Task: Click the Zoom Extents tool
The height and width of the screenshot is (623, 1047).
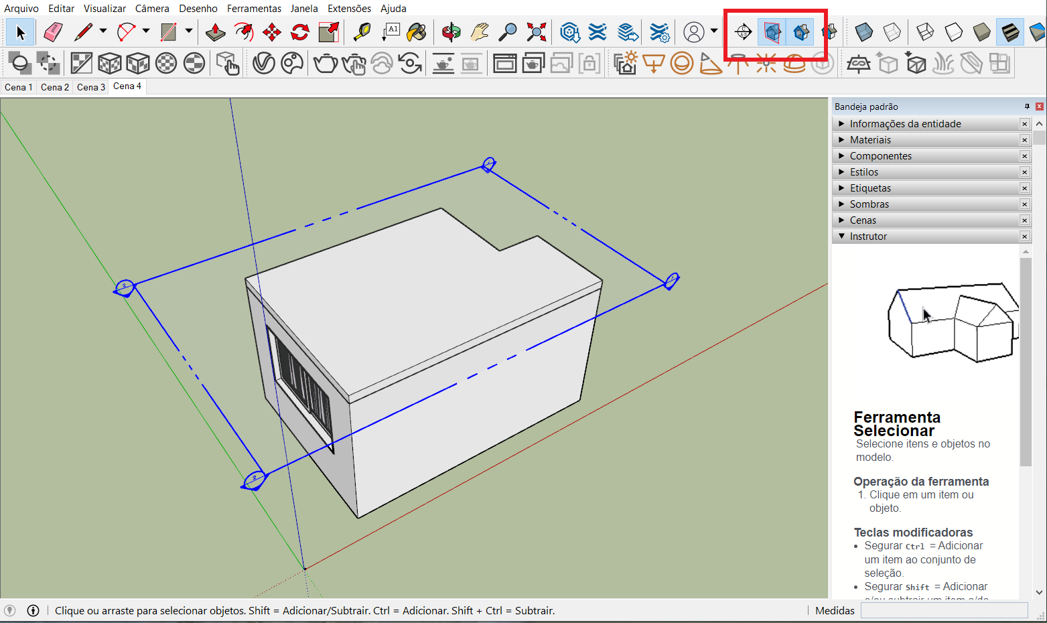Action: pos(537,32)
